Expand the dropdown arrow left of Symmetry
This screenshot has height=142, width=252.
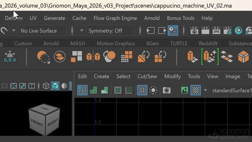[82, 30]
